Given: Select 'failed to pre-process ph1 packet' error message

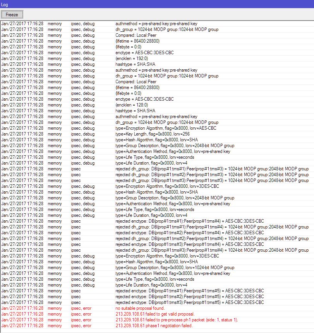Looking at the screenshot, I should (x=177, y=320).
